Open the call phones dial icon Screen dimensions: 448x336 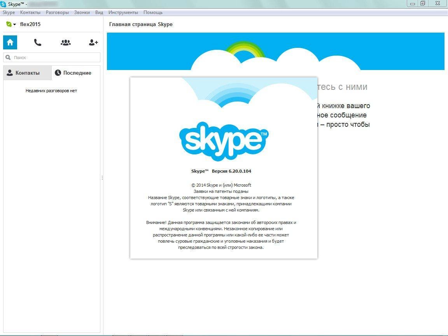pyautogui.click(x=37, y=42)
